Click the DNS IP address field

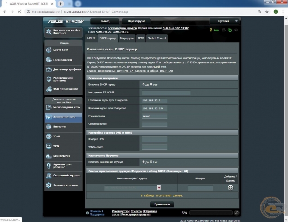[x=154, y=139]
